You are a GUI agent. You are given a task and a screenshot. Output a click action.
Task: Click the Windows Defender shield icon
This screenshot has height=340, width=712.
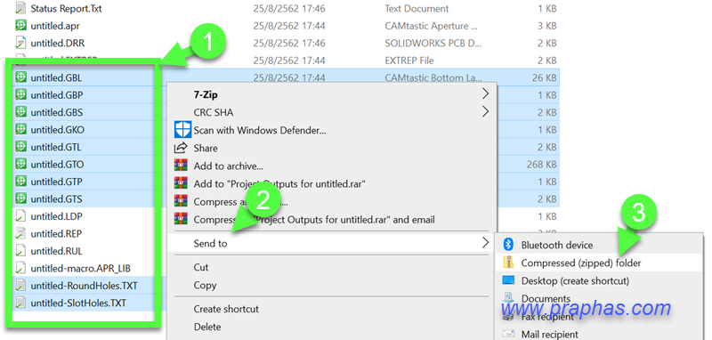tap(182, 130)
